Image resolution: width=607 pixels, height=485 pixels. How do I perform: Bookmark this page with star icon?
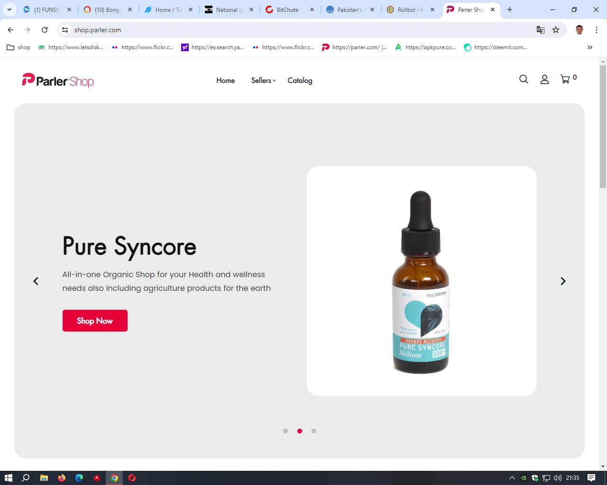[556, 30]
